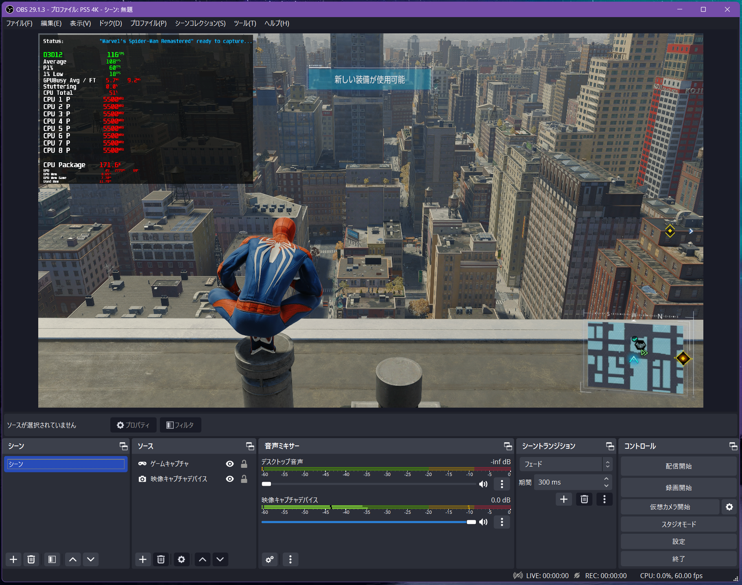Pop out the コントロール dock panel

[733, 446]
